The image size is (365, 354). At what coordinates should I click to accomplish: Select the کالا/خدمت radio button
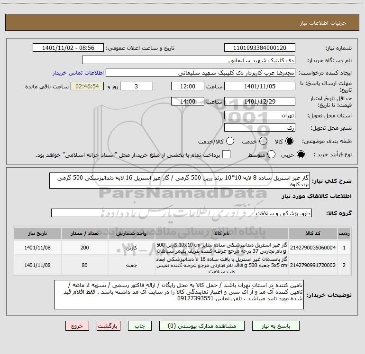click(x=230, y=141)
